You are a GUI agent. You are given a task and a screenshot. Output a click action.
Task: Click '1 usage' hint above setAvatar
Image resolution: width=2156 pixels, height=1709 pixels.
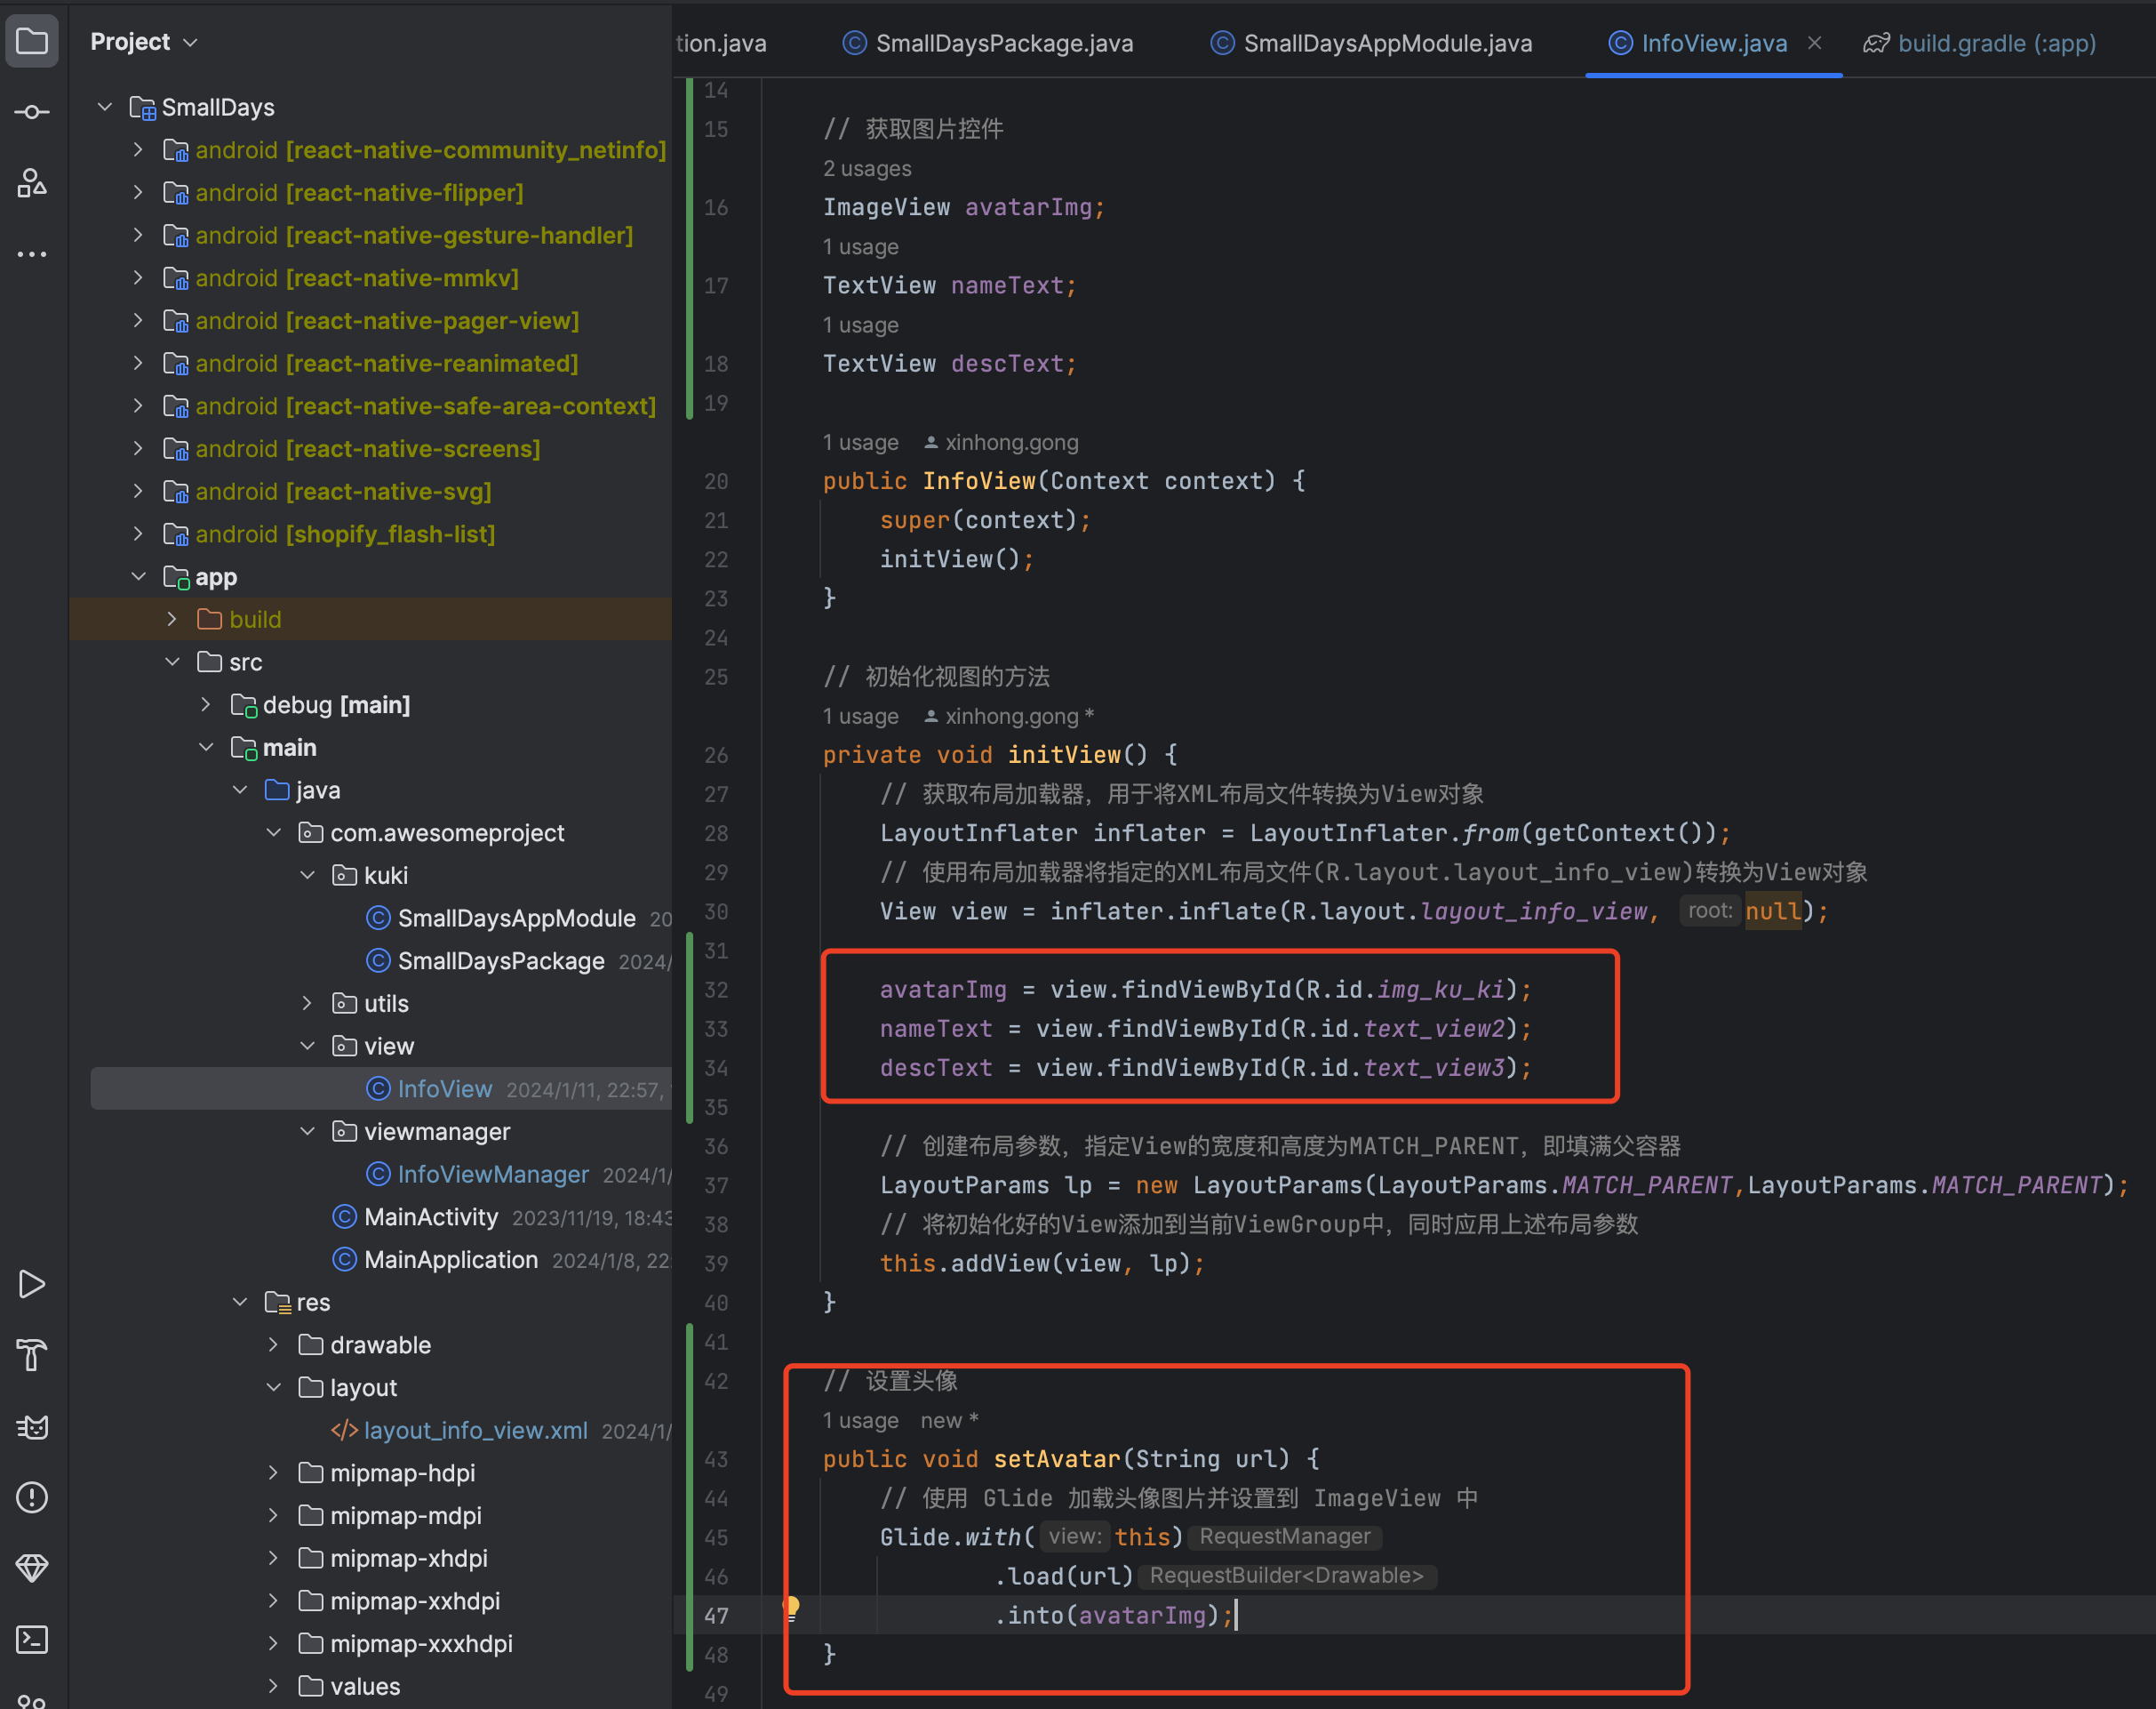point(860,1420)
